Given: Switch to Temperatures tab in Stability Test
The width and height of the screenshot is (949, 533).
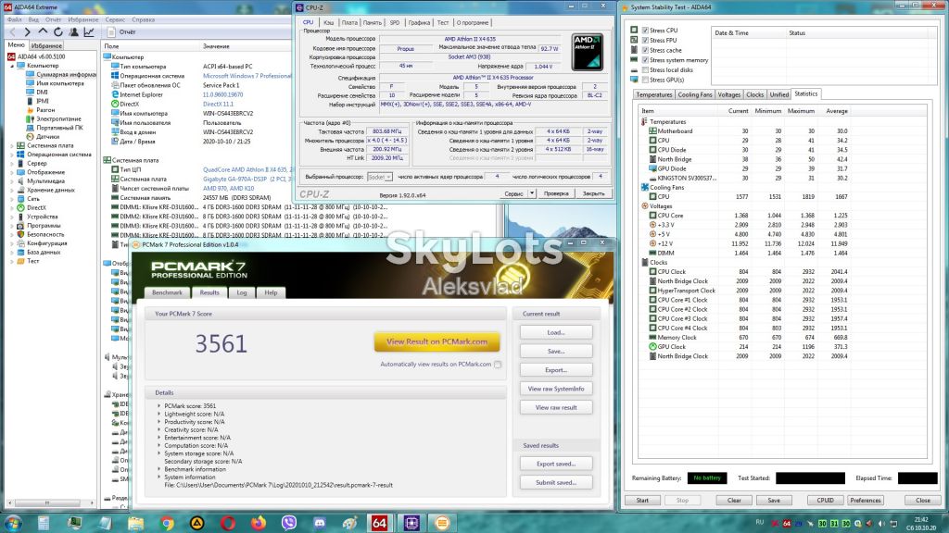Looking at the screenshot, I should 653,95.
